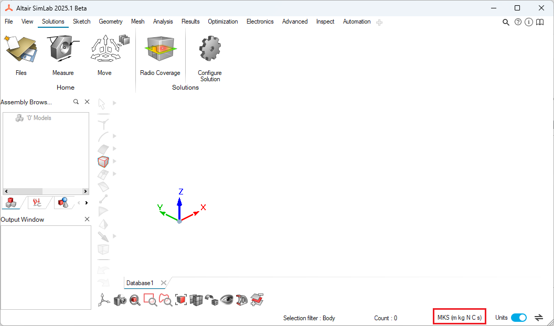The width and height of the screenshot is (554, 326).
Task: Toggle the axis triad display icon
Action: coord(104,300)
